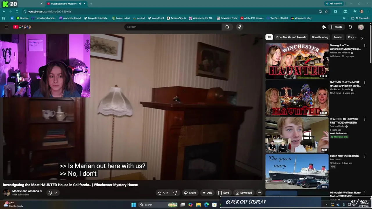
Task: Click Mackie and Amanda channel avatar
Action: tap(7, 193)
